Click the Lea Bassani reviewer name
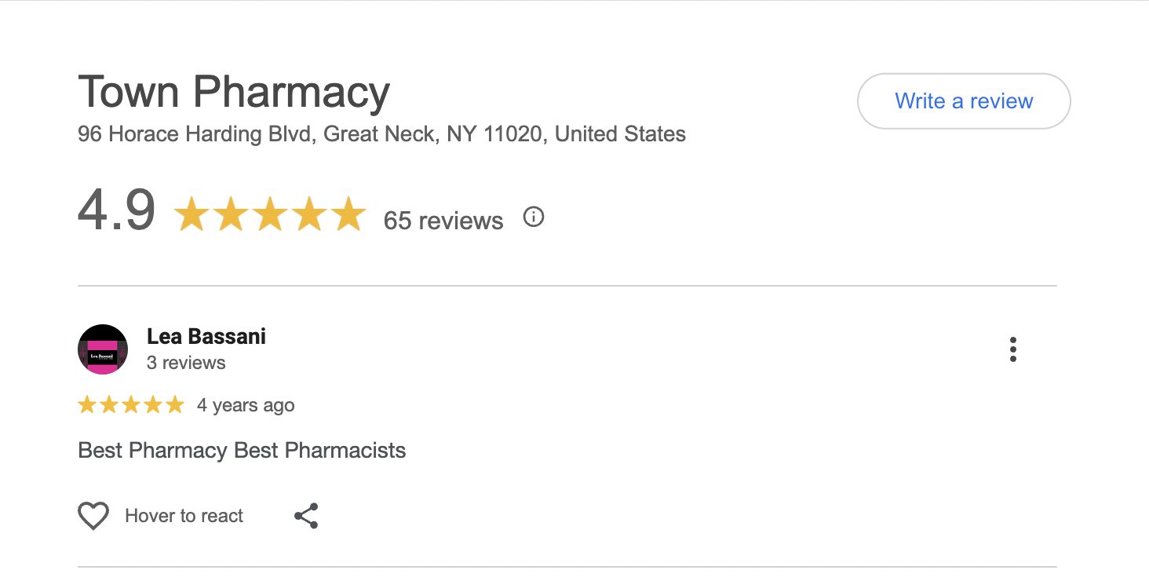 click(206, 337)
